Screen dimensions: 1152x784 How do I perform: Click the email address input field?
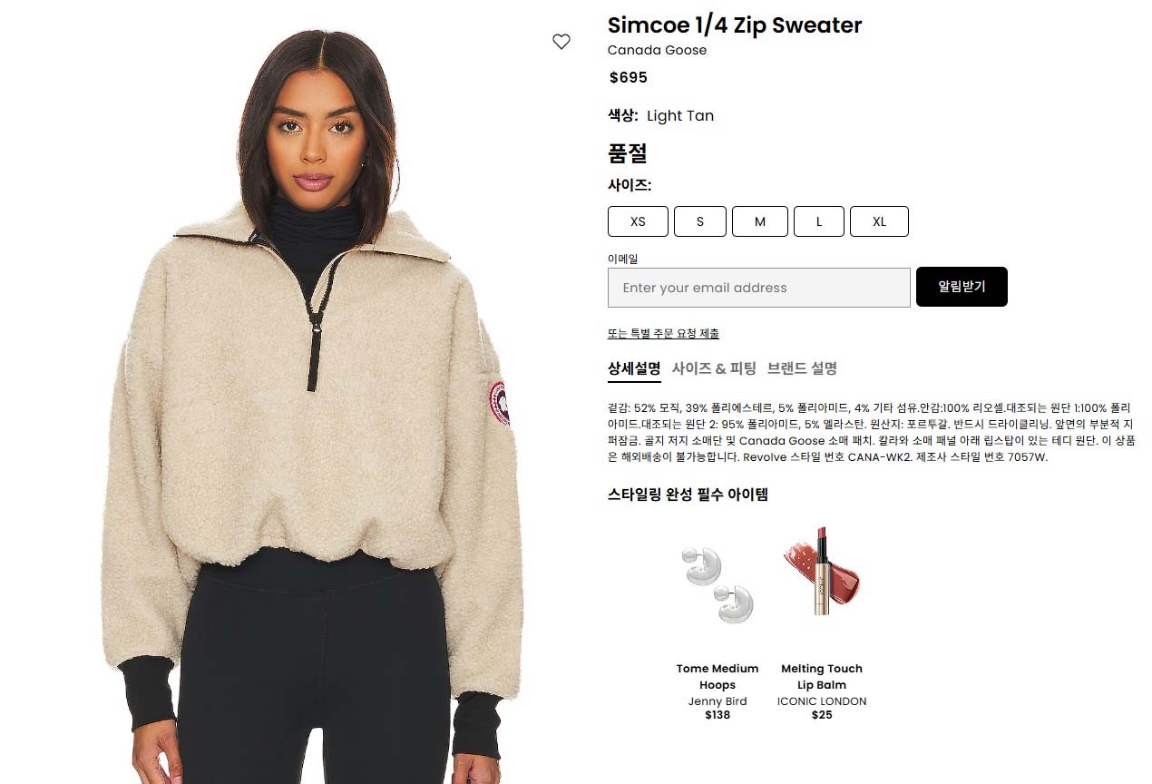click(x=759, y=288)
